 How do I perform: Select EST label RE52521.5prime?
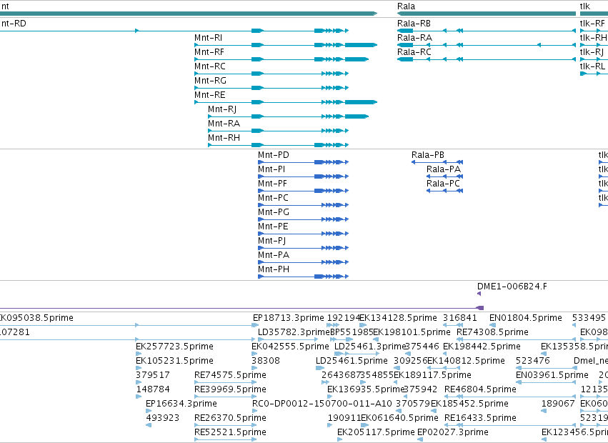[230, 432]
